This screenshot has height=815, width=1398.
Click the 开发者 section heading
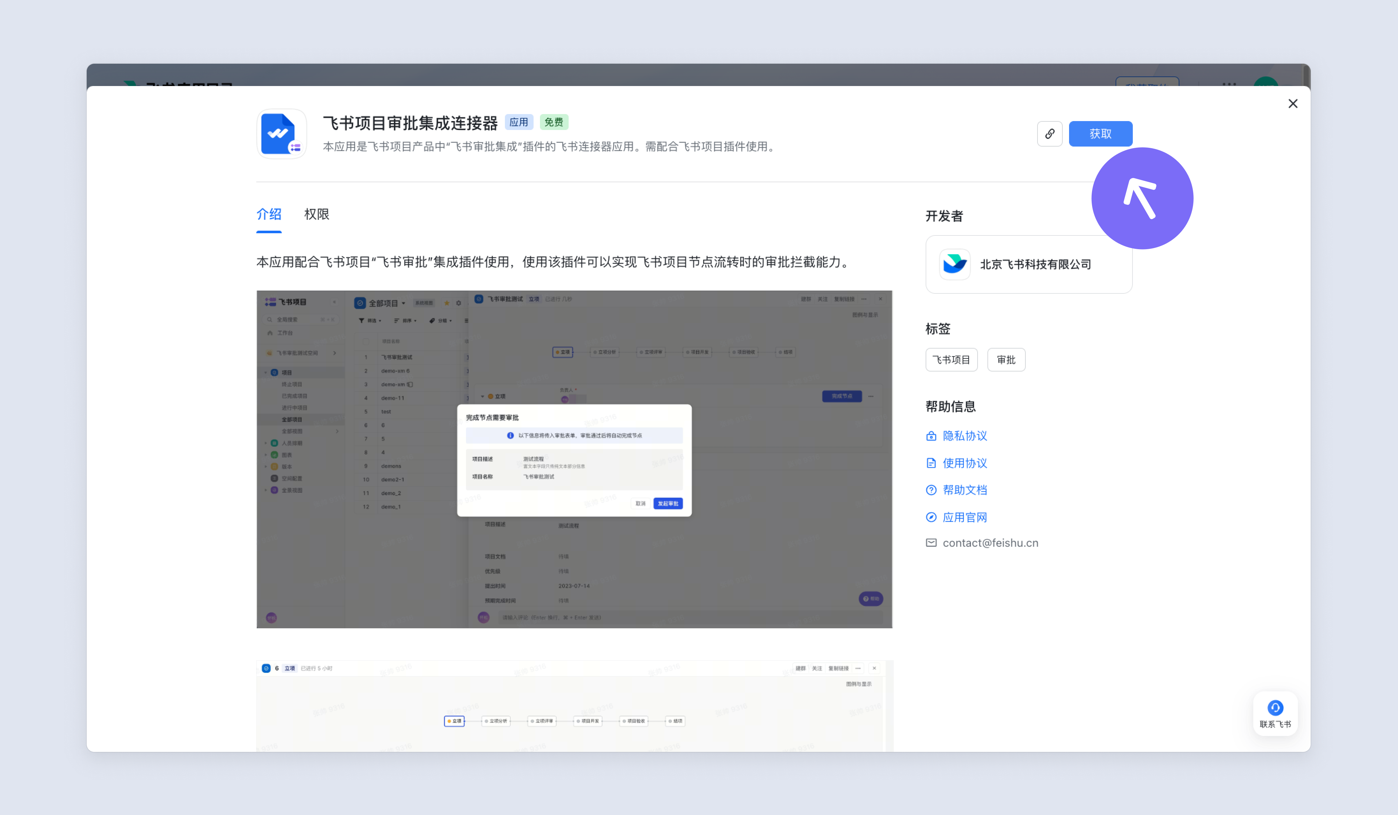coord(944,216)
